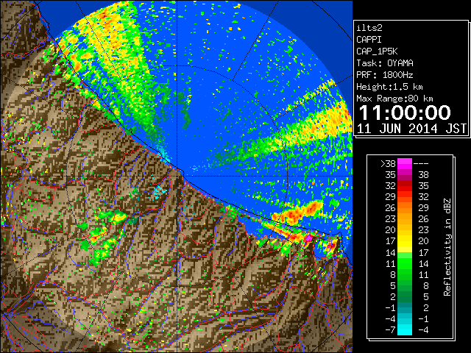The width and height of the screenshot is (471, 353).
Task: Click the cyan -7 to -4 legend swatch
Action: [405, 329]
